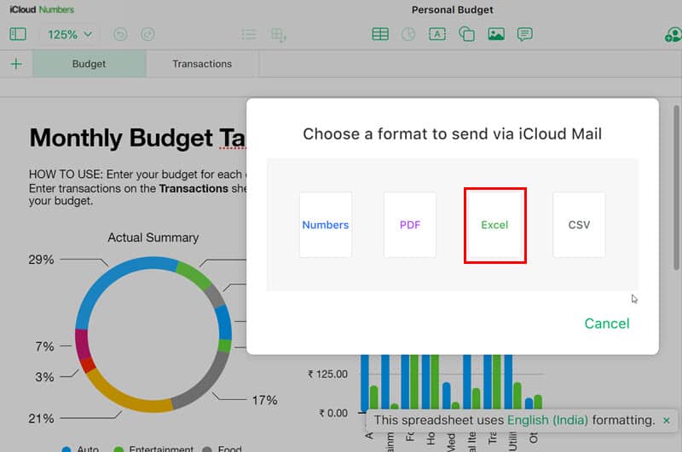Click the Food legend entry
The image size is (682, 452).
tap(223, 448)
